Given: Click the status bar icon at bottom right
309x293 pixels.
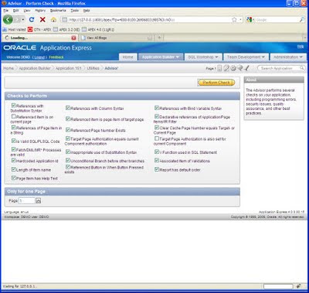Looking at the screenshot, I should [298, 286].
